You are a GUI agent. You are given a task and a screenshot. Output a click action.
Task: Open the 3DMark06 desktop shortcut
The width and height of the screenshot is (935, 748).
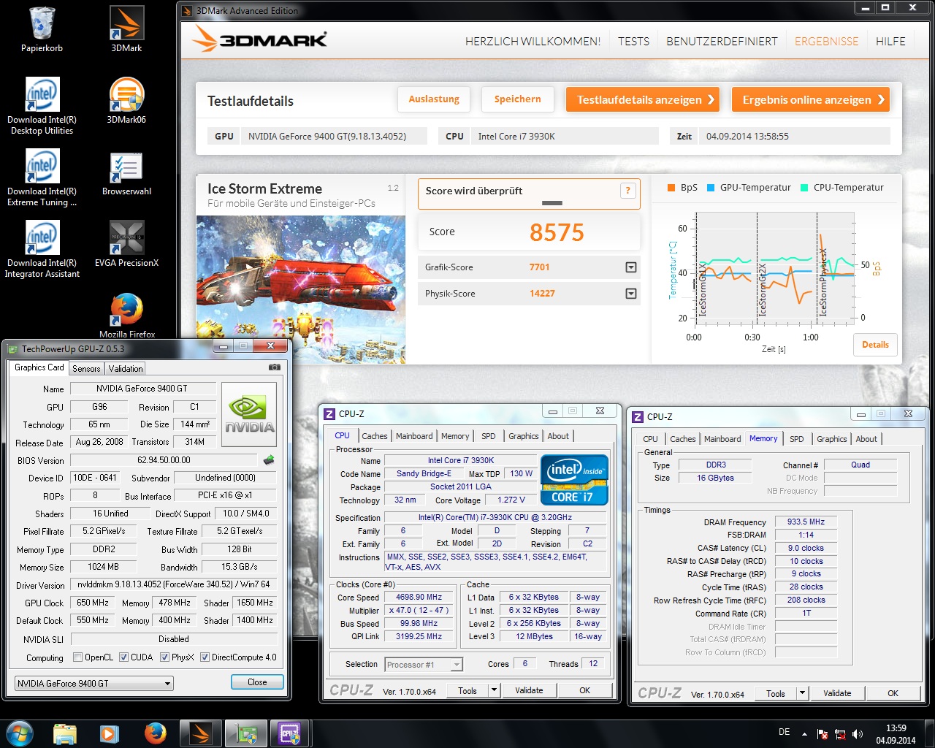point(126,101)
